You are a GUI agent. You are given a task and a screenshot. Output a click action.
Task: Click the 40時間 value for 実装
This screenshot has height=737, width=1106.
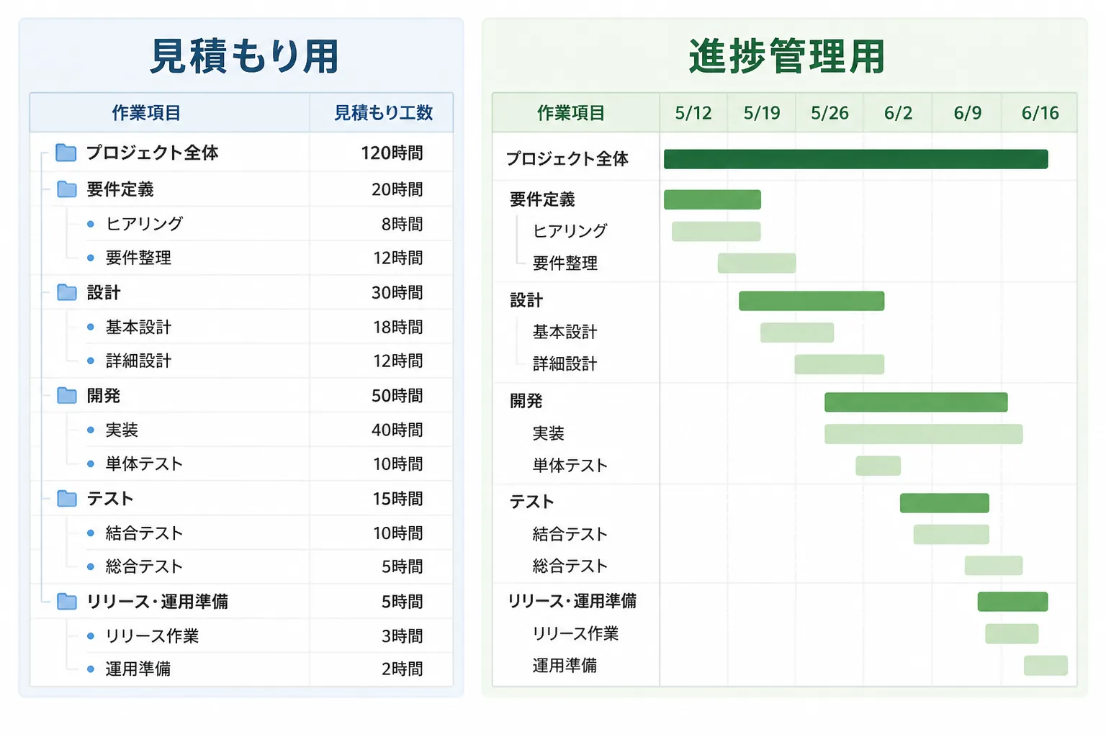(x=397, y=430)
